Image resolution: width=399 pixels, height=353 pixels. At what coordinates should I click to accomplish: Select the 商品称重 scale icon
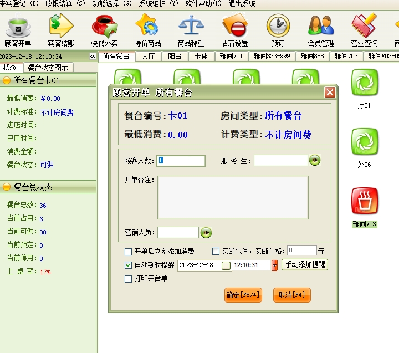[191, 28]
